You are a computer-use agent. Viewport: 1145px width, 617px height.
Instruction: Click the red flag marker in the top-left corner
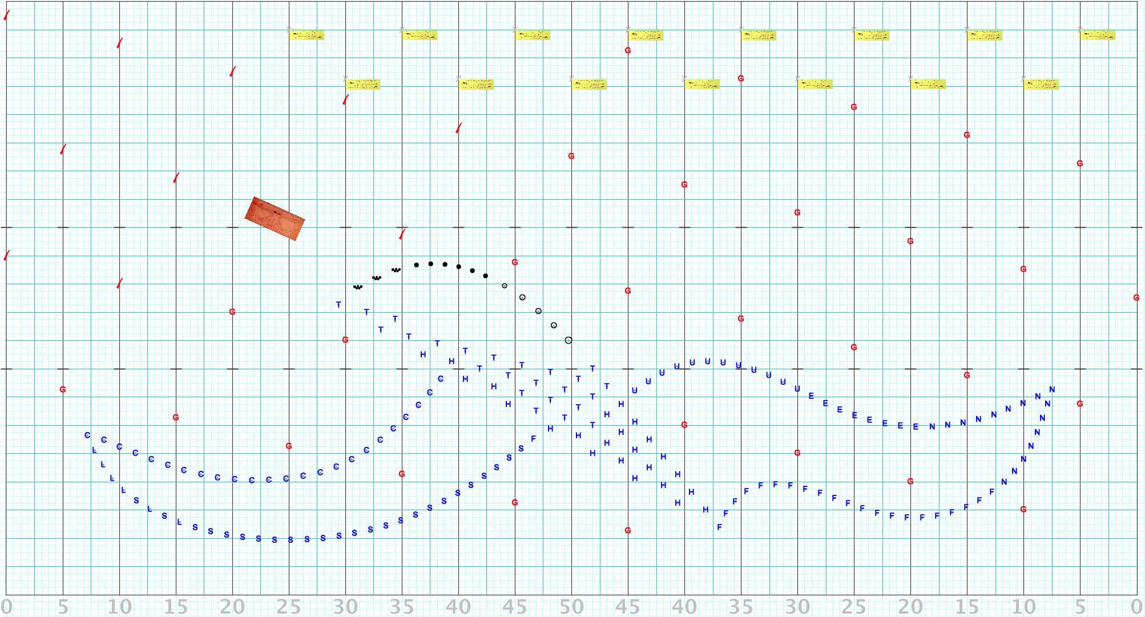pyautogui.click(x=7, y=15)
